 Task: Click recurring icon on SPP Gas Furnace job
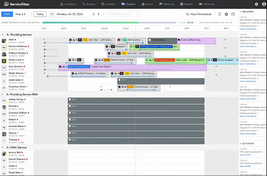point(131,47)
